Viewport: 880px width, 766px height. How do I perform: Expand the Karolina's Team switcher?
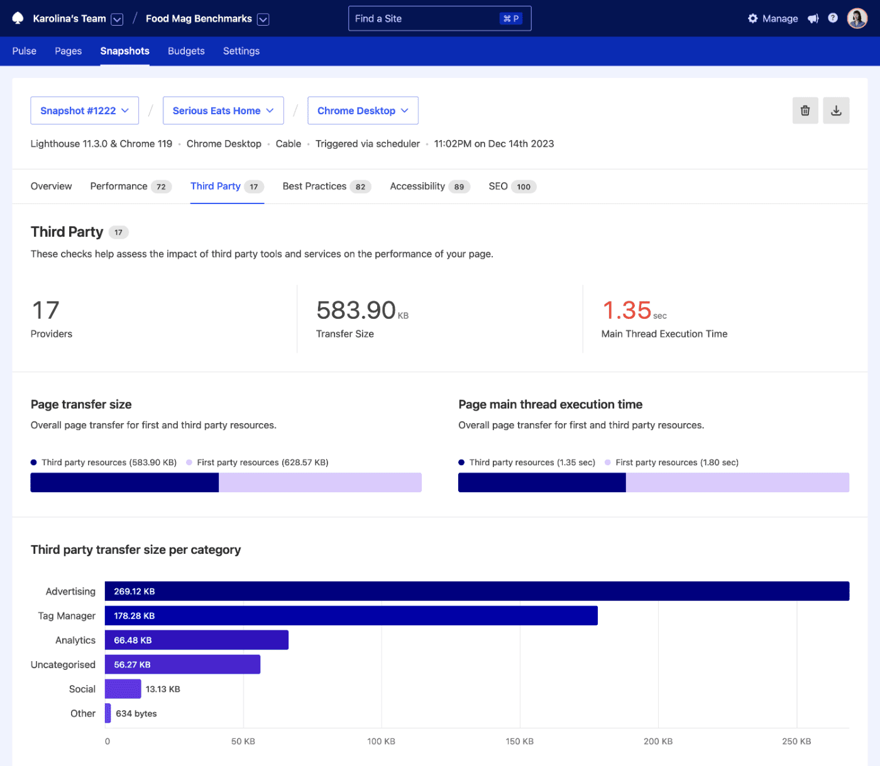pos(117,19)
